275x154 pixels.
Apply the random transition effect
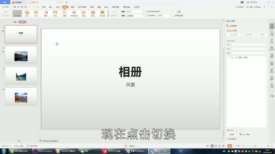click(93, 13)
